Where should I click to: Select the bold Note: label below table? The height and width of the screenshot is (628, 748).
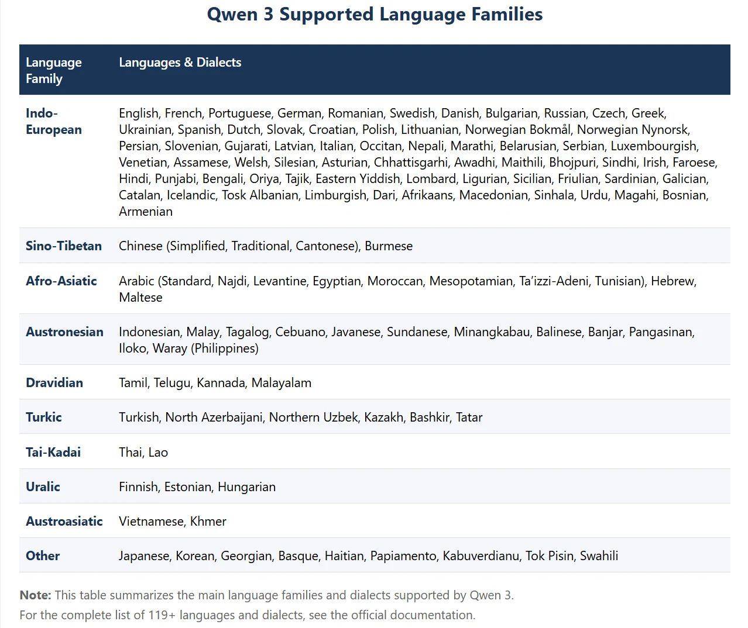[36, 595]
